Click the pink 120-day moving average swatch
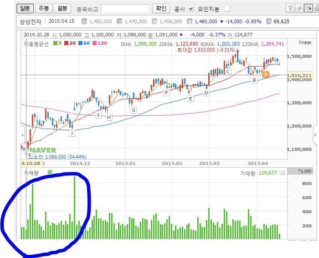The height and width of the screenshot is (258, 319). [x=94, y=43]
